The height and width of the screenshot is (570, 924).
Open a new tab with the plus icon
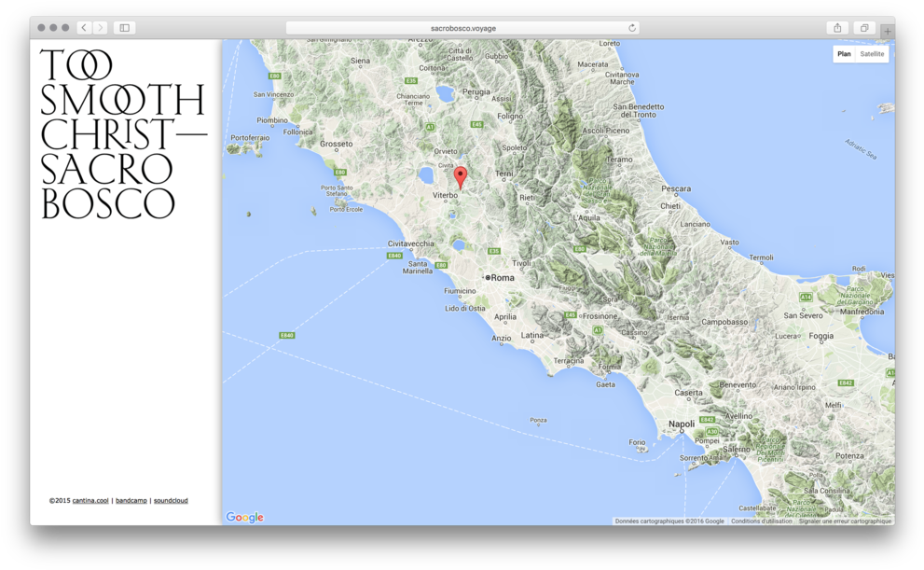(886, 31)
